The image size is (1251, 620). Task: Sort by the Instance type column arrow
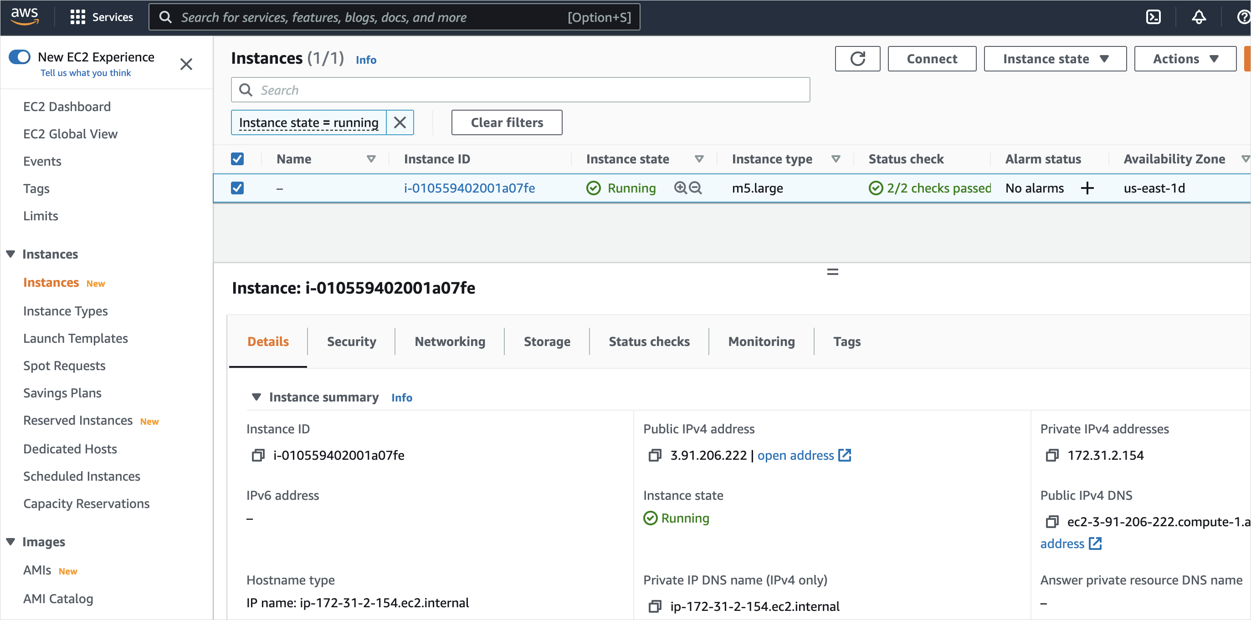(836, 158)
